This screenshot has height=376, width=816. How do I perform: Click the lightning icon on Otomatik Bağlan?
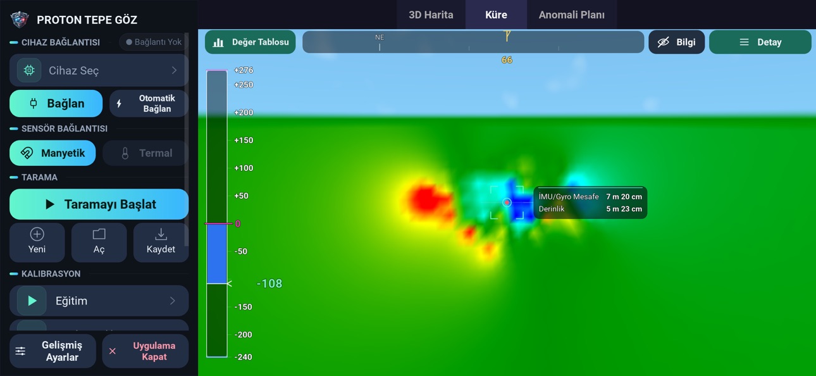pyautogui.click(x=119, y=103)
